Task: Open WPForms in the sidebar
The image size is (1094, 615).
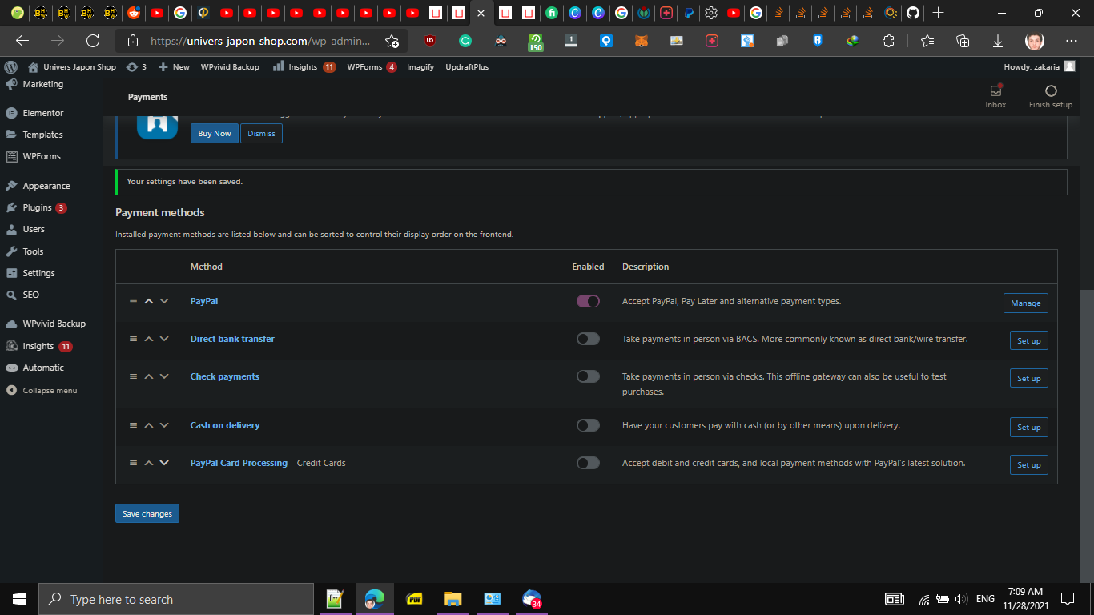Action: pyautogui.click(x=42, y=156)
